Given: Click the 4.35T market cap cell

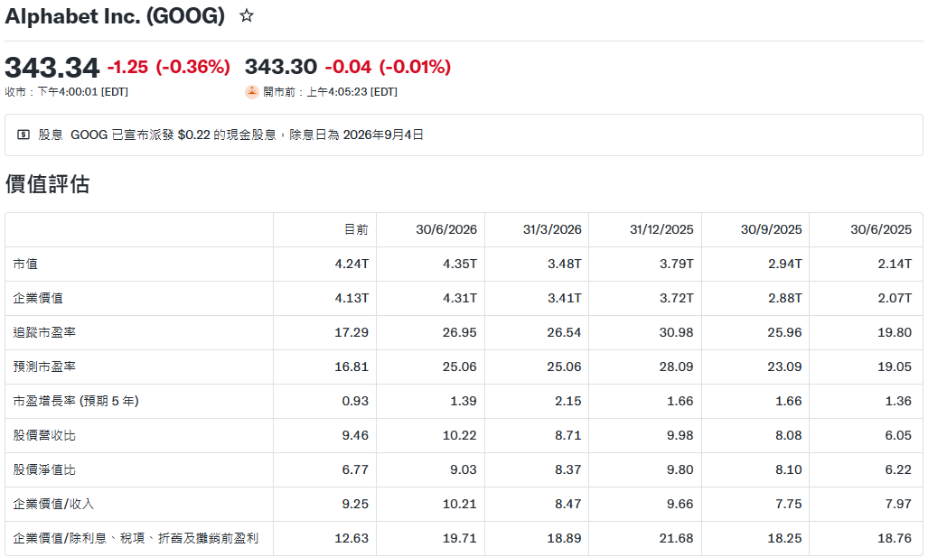Looking at the screenshot, I should 460,264.
